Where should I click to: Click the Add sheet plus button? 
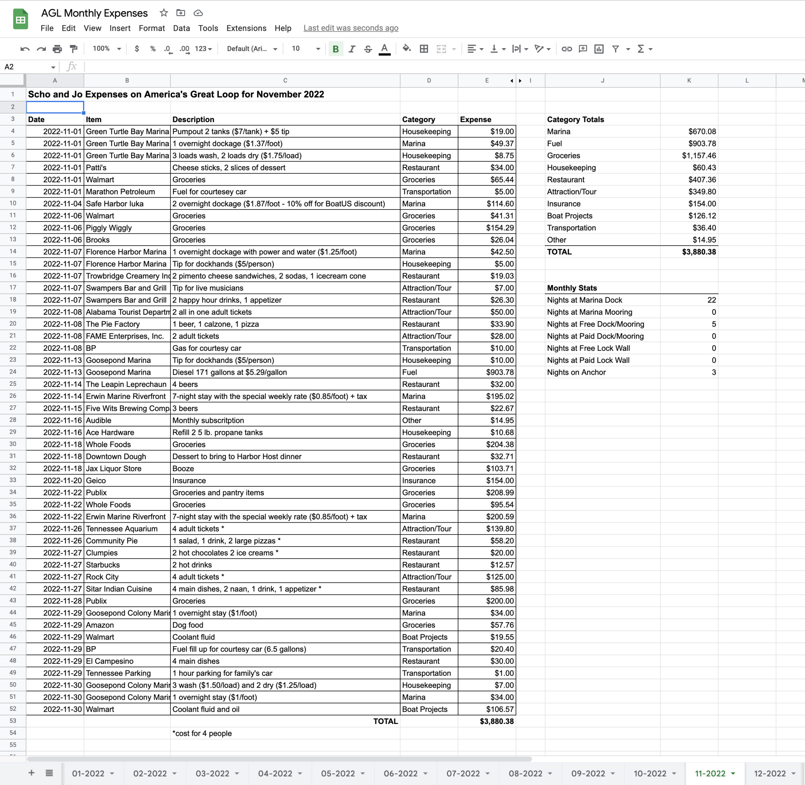[31, 773]
